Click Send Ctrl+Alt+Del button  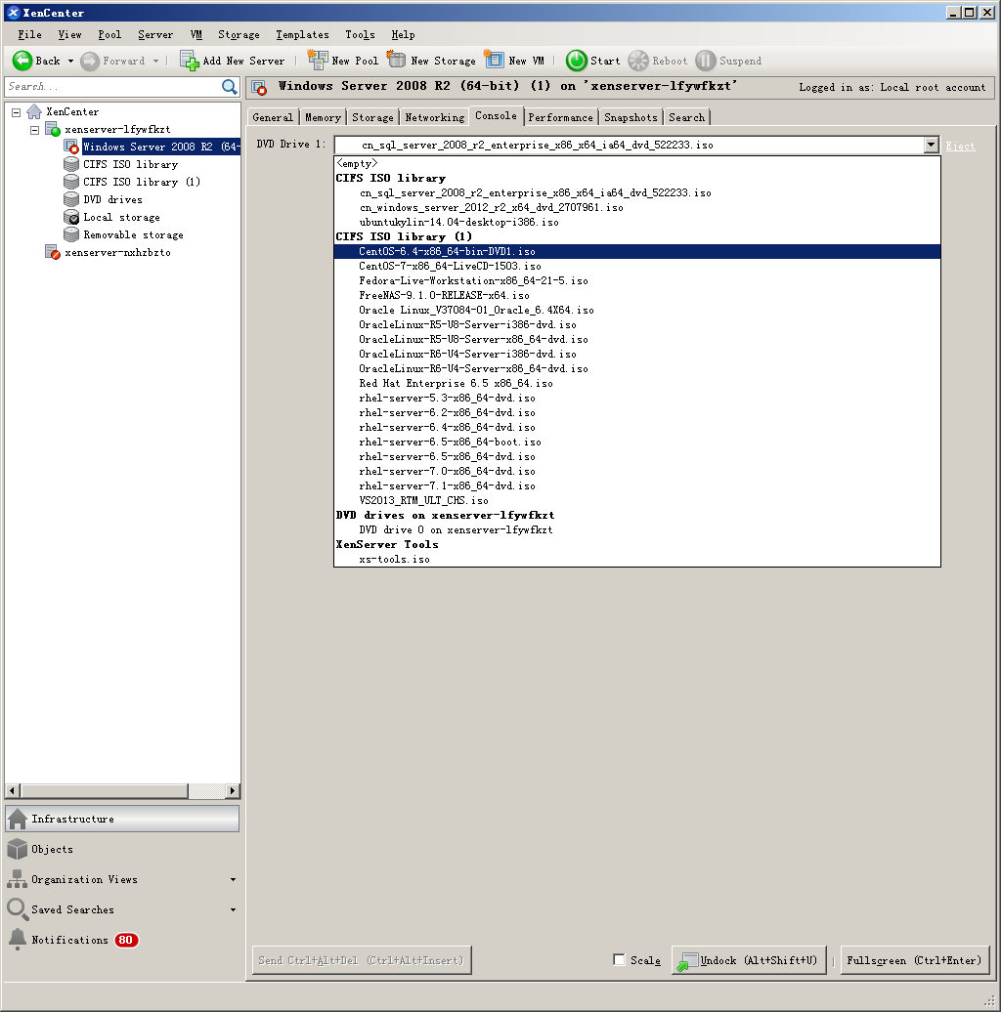[362, 959]
